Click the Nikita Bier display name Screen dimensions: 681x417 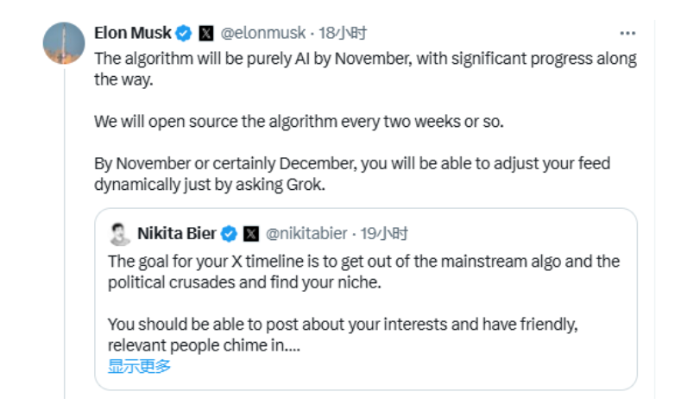pos(176,234)
